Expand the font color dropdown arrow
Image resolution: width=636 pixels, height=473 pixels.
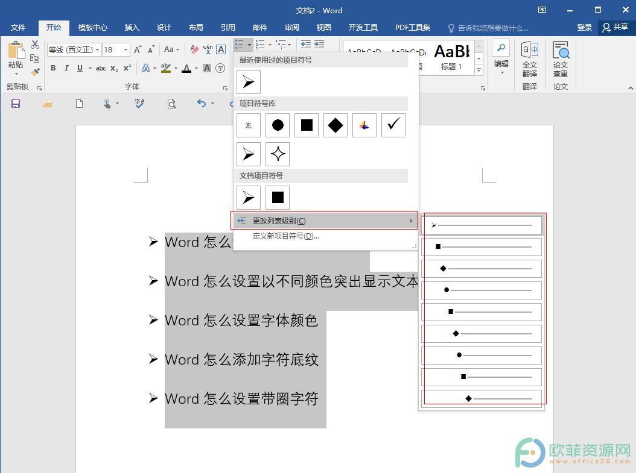tap(196, 69)
